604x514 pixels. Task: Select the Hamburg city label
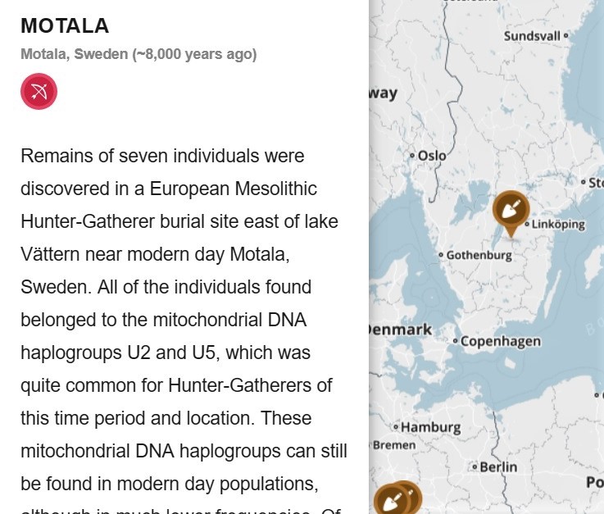click(x=430, y=427)
